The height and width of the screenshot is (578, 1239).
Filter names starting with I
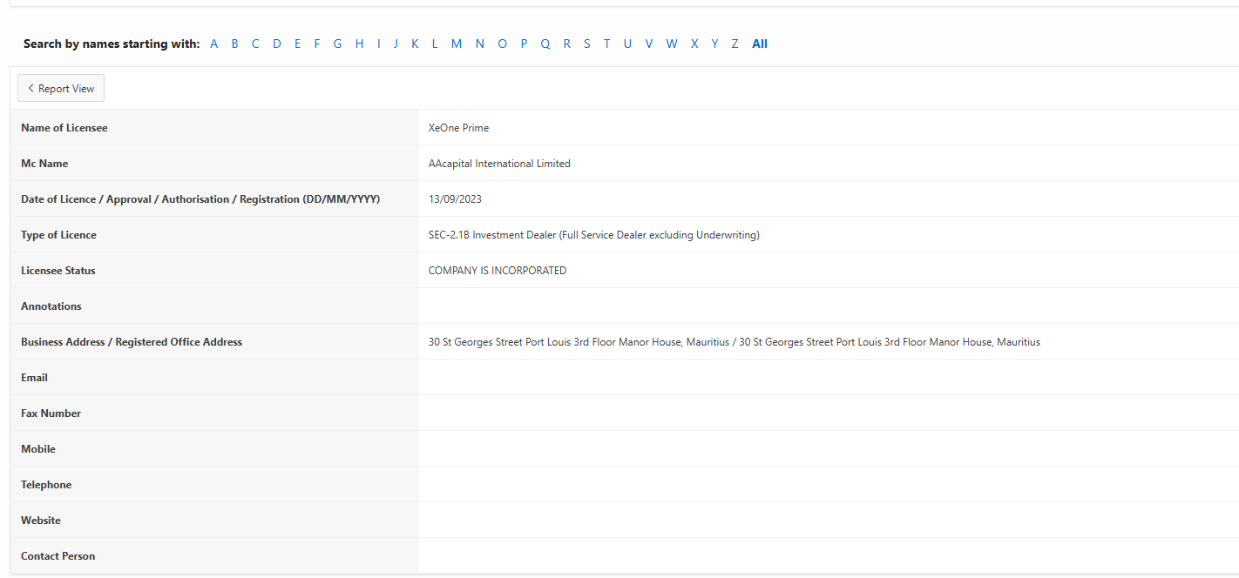click(379, 44)
